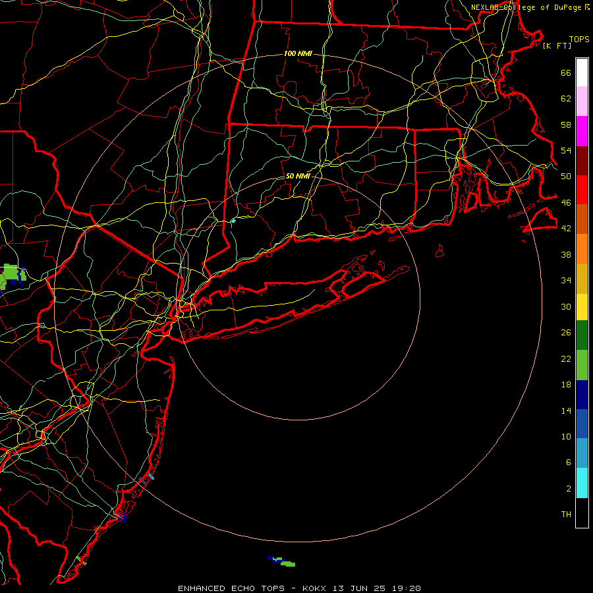The width and height of the screenshot is (593, 593).
Task: Click the dark green 30 kft legend swatch
Action: coord(582,335)
